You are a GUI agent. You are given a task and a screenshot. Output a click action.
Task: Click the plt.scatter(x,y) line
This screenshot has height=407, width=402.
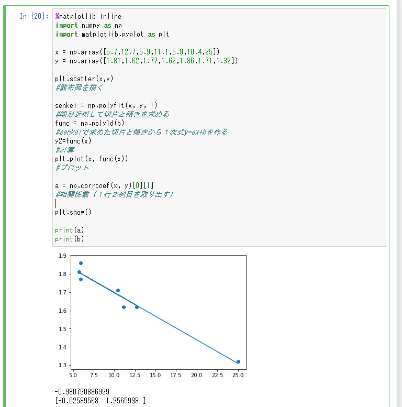(x=84, y=79)
